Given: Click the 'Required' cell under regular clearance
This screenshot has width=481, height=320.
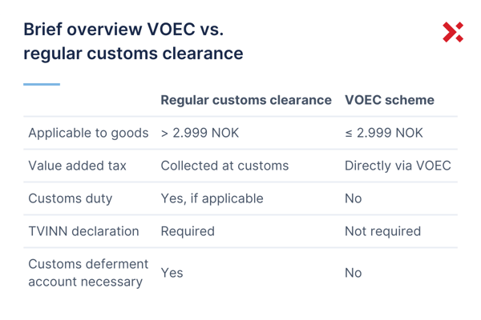Looking at the screenshot, I should click(188, 231).
